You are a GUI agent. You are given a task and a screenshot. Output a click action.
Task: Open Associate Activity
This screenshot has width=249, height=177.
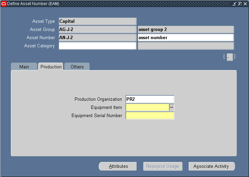[x=212, y=166]
